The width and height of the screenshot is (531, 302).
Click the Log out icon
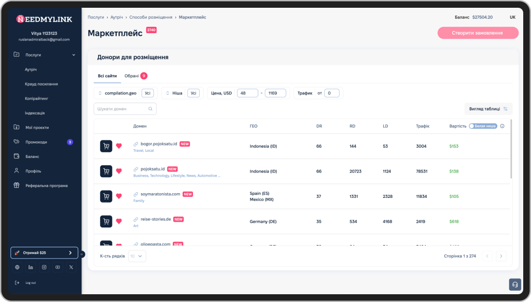pos(17,283)
